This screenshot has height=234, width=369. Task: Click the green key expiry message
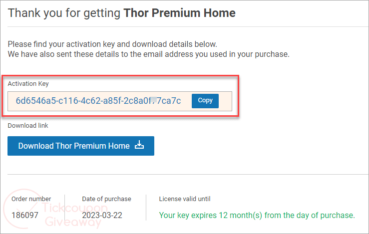pyautogui.click(x=257, y=216)
